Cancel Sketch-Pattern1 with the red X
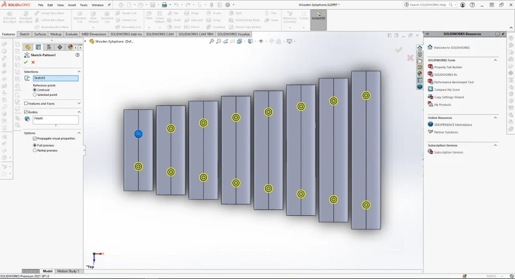This screenshot has height=279, width=515. (33, 62)
